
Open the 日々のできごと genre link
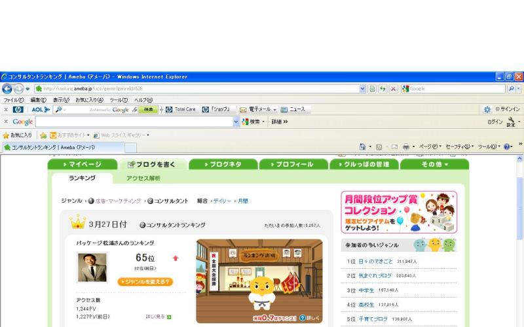[373, 261]
